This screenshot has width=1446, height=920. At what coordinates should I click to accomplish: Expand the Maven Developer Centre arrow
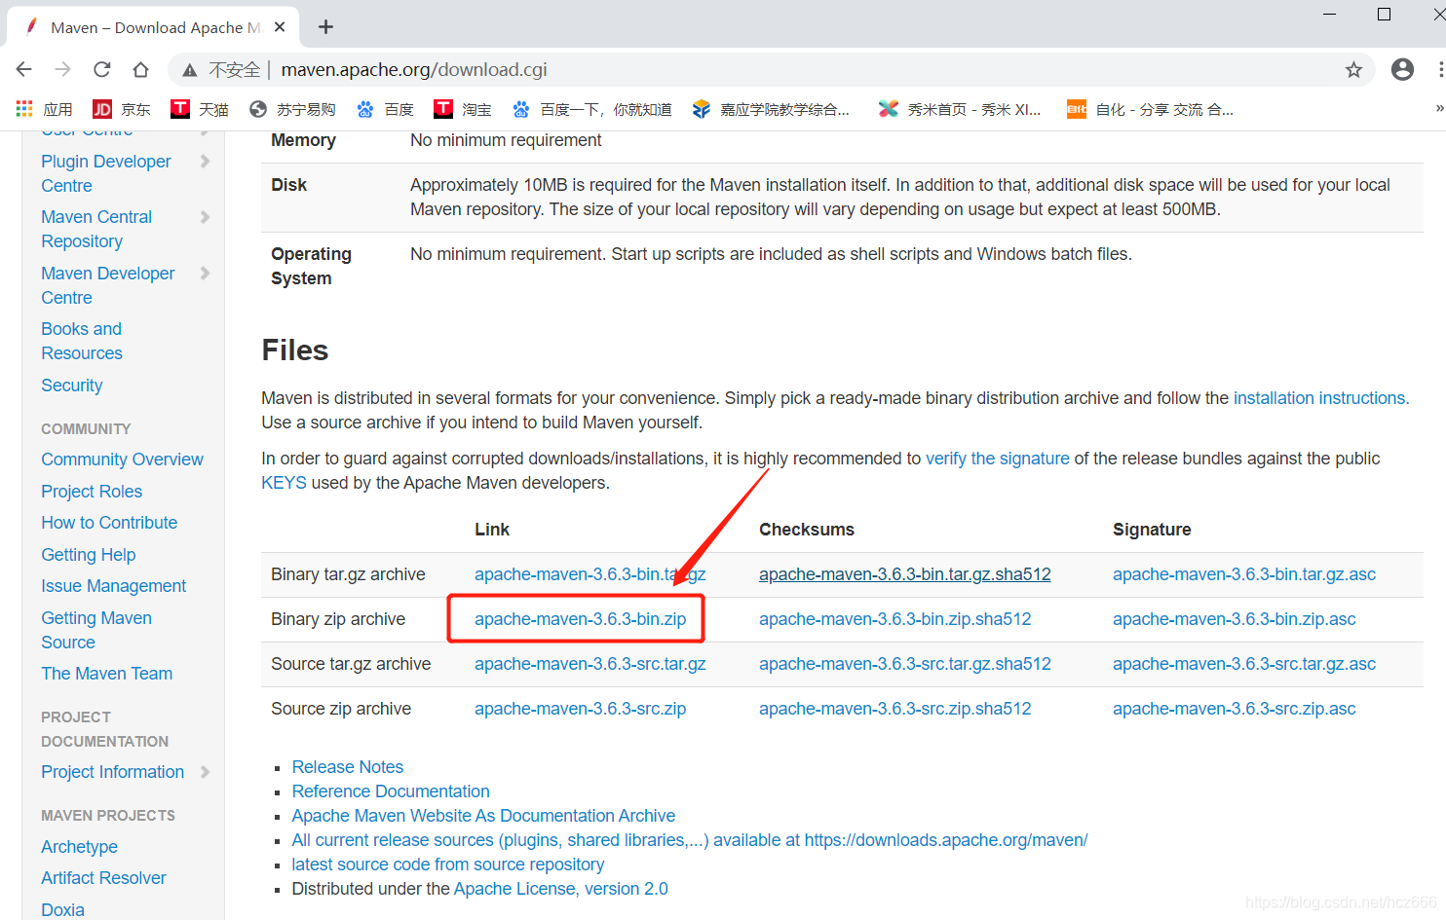(x=205, y=274)
